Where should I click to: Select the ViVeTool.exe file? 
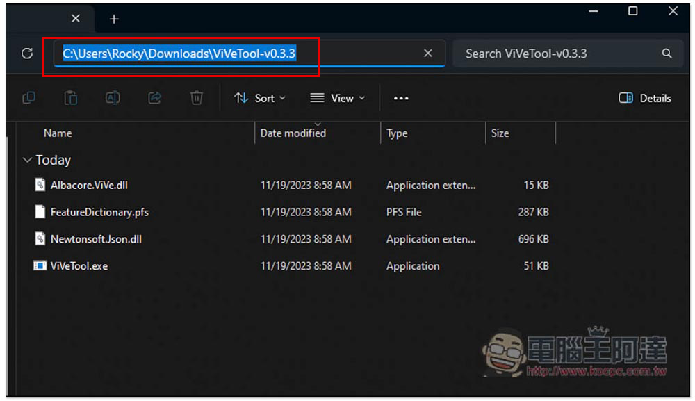[x=79, y=266]
